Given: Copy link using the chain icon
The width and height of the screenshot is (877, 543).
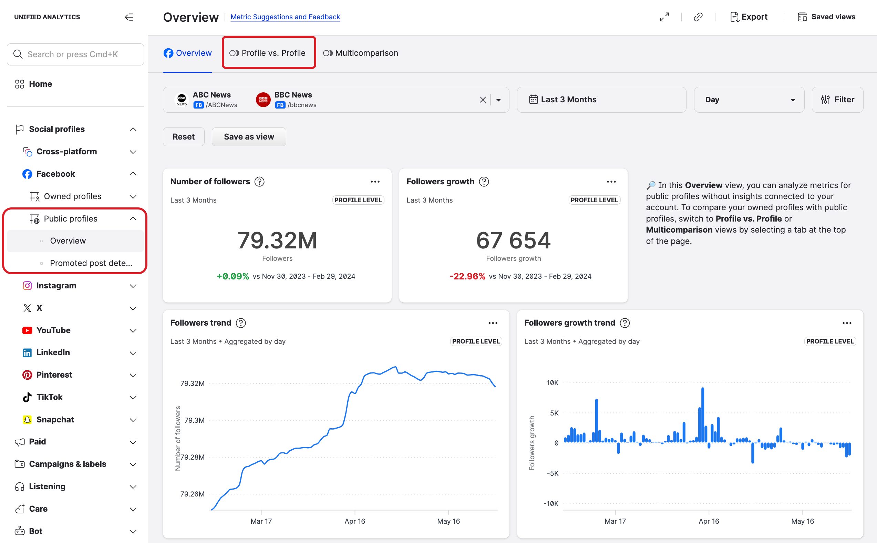Looking at the screenshot, I should coord(698,17).
